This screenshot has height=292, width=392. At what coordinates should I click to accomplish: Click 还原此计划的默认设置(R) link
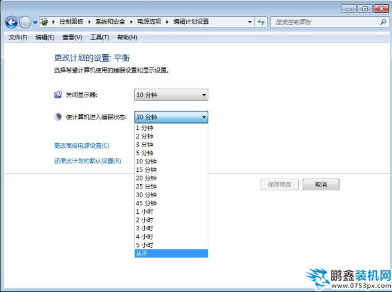(88, 161)
